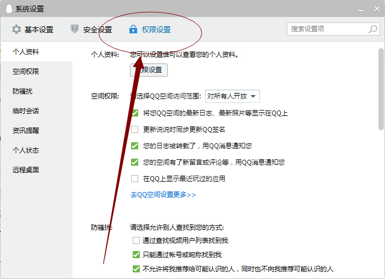This screenshot has width=385, height=279.
Task: Uncheck 不允许将我推荐给可能认识的人 option
Action: [x=136, y=269]
